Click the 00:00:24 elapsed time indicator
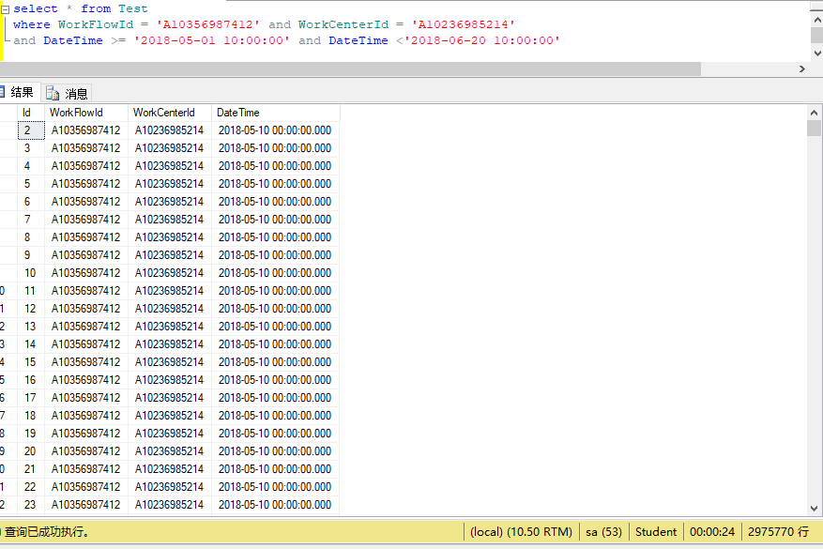823x549 pixels. tap(711, 532)
